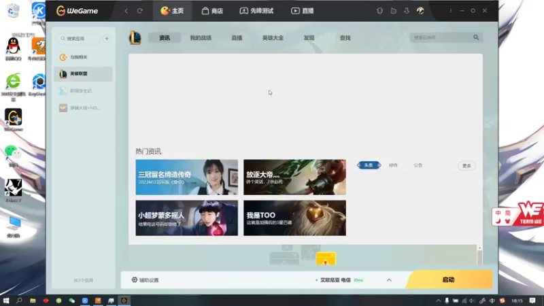Viewport: 544px width, 306px height.
Task: Click the WeGame logo in title bar
Action: click(x=77, y=11)
